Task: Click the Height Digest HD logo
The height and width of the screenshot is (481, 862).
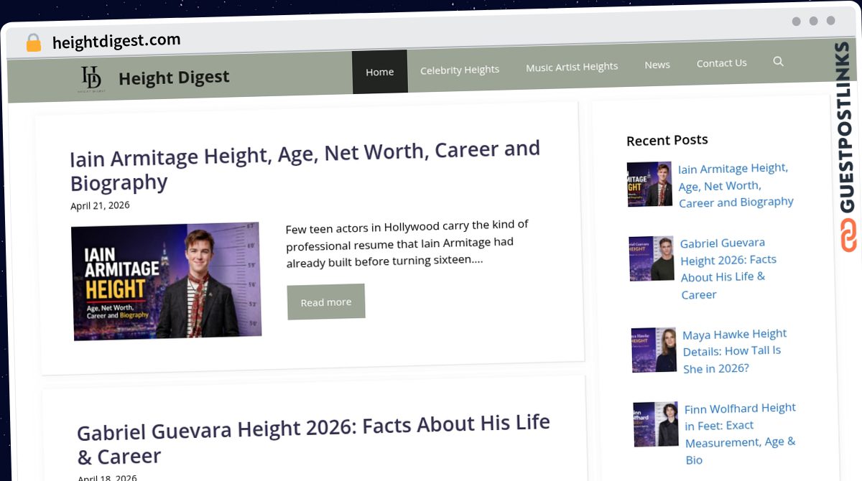Action: (91, 79)
